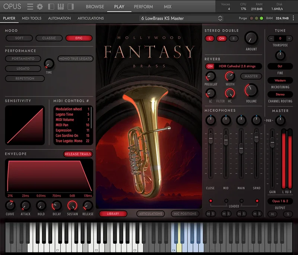Viewport: 298px width, 255px height.
Task: Open the Automation tab
Action: click(x=60, y=18)
